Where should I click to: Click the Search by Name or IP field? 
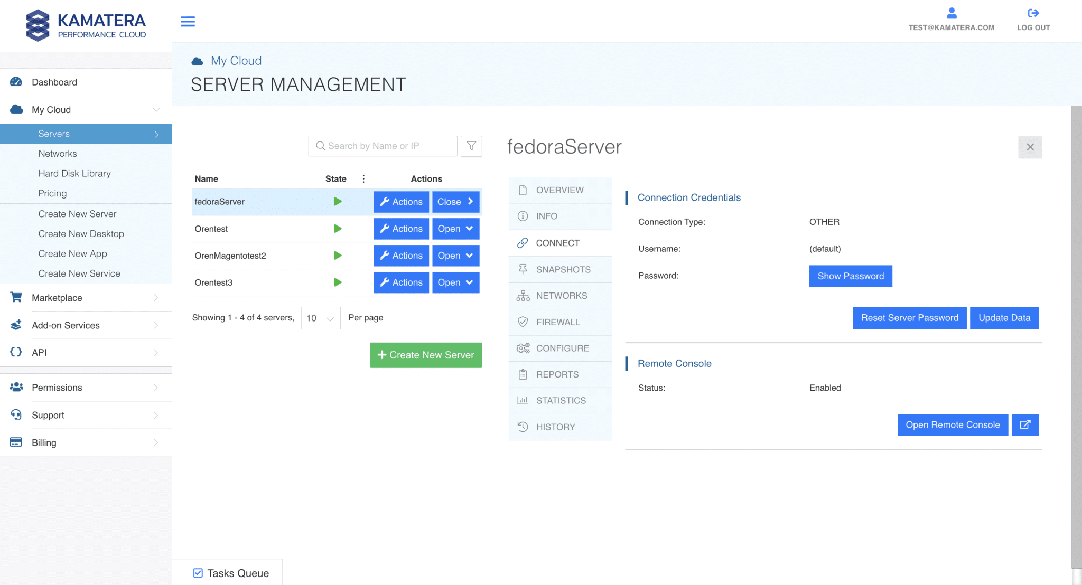pos(383,146)
